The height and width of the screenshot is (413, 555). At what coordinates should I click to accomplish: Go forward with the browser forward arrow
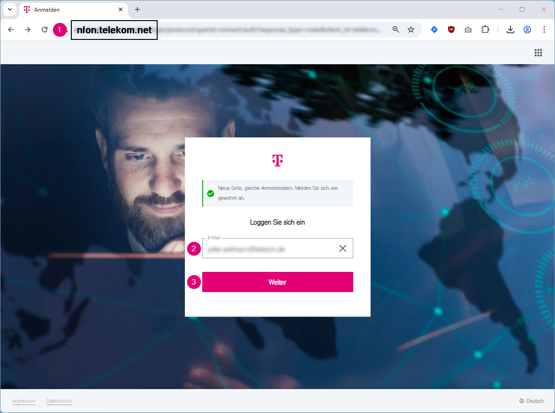pos(28,30)
